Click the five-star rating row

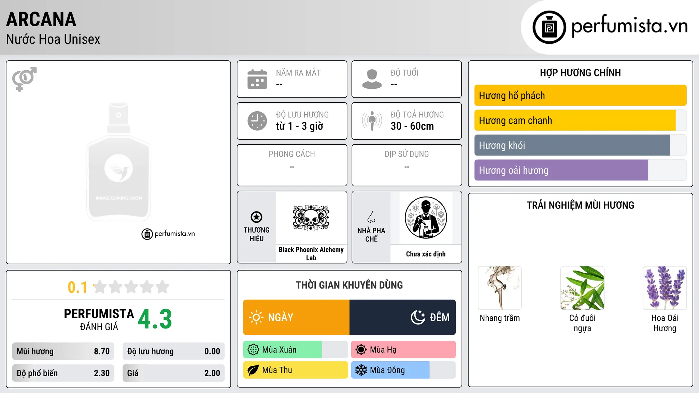pos(131,287)
